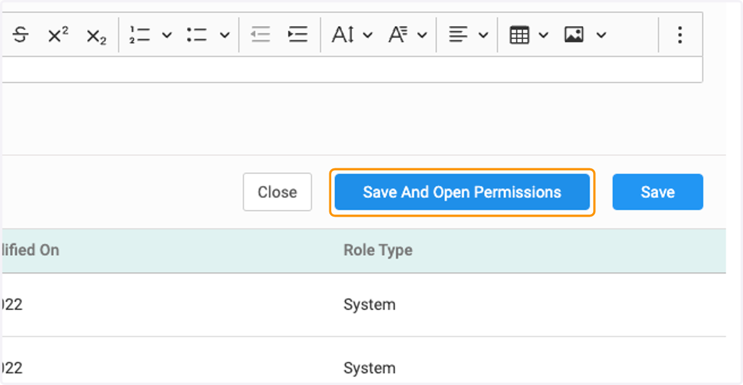The height and width of the screenshot is (385, 743).
Task: Expand insert image dropdown arrow
Action: click(x=601, y=35)
